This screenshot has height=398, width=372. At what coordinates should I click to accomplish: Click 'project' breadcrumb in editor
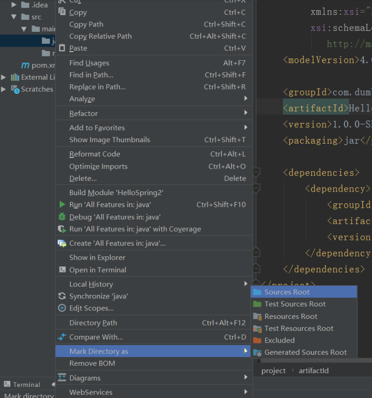(273, 371)
